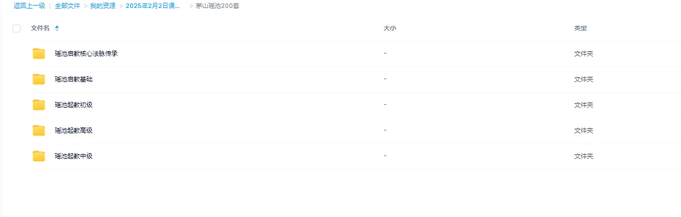
Task: Select the 瑶池起教高级 row's 文件夹 type cell
Action: click(584, 130)
